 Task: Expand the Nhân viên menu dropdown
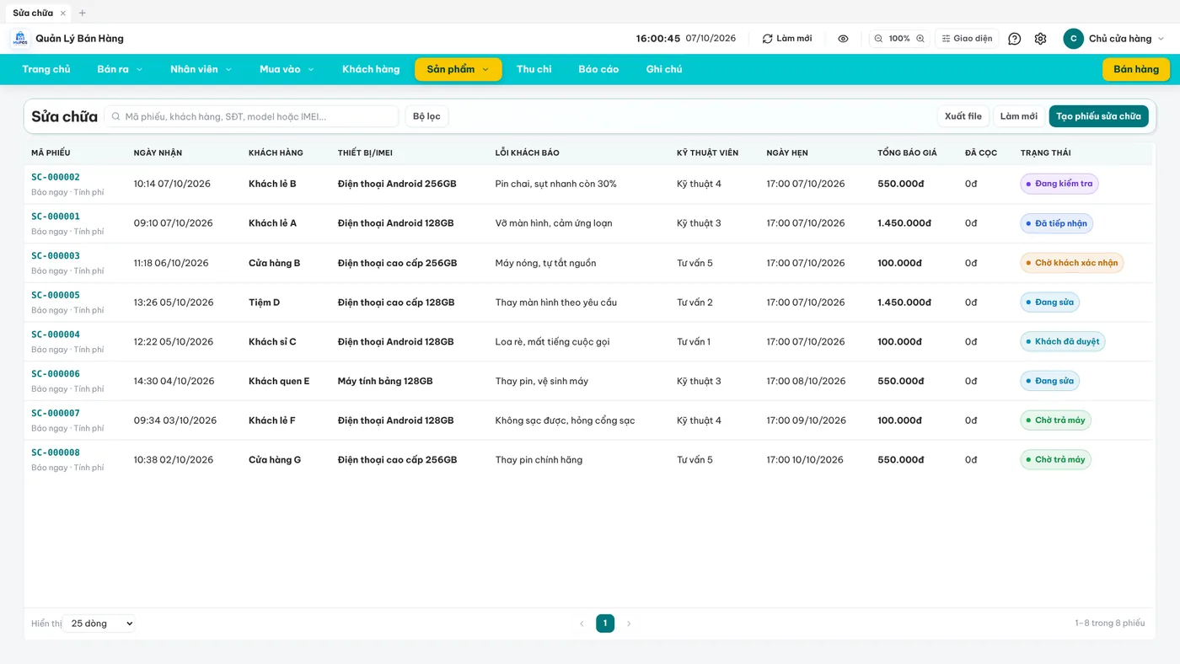(201, 69)
